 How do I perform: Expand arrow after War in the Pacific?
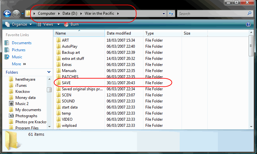118,13
